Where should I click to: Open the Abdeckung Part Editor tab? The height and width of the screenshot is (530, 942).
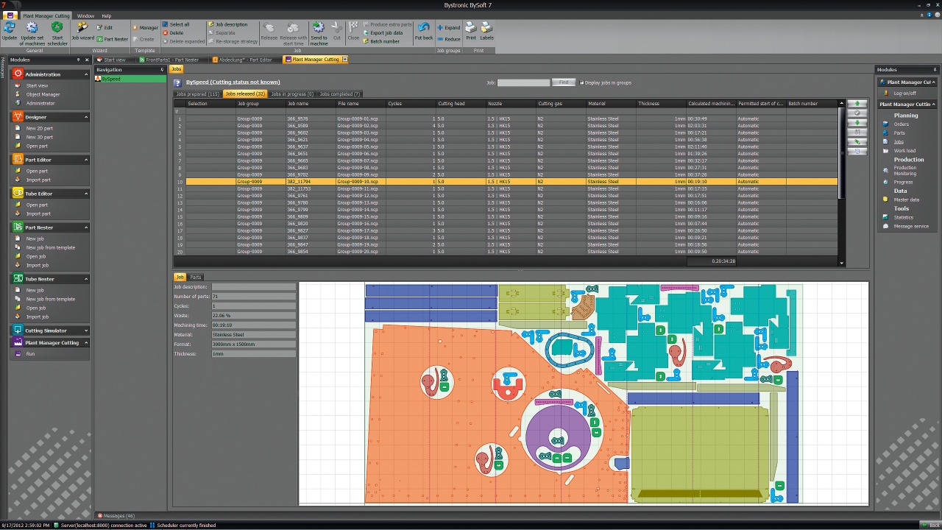point(244,60)
